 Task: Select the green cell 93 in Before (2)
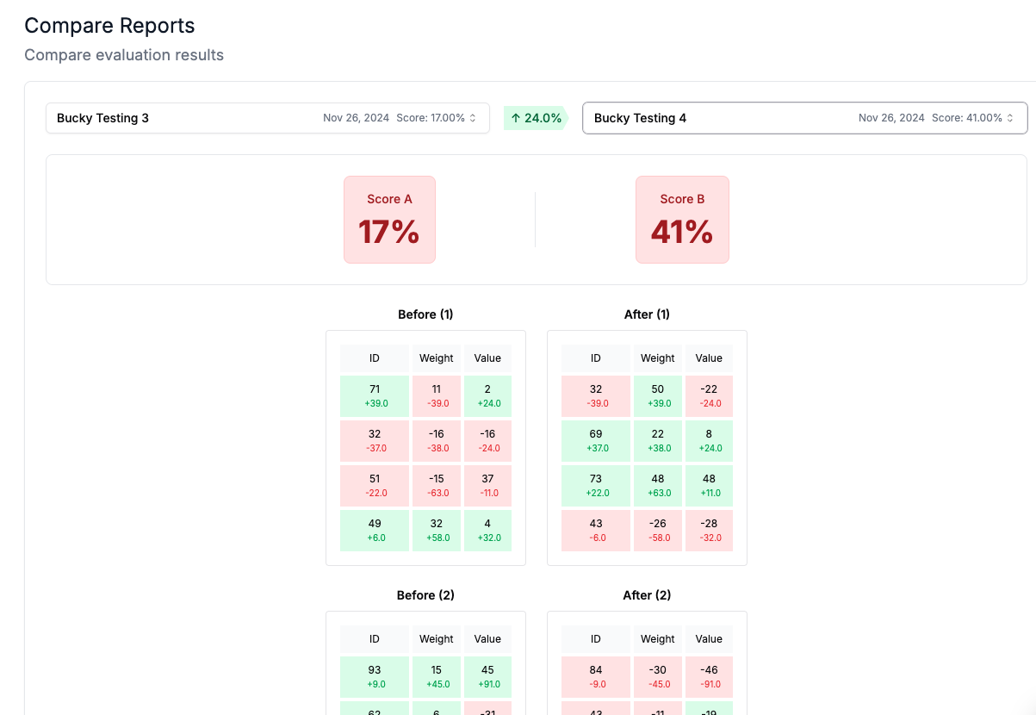[x=374, y=676]
